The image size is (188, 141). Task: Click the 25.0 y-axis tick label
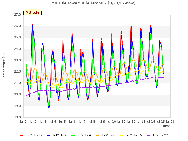[18, 38]
